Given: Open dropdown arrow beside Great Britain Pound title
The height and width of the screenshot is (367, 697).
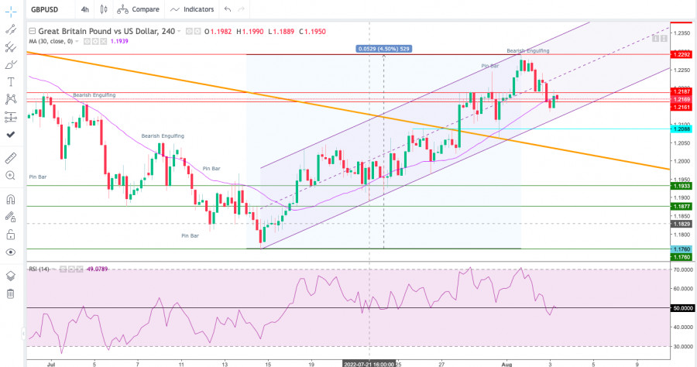Looking at the screenshot, I should [179, 31].
